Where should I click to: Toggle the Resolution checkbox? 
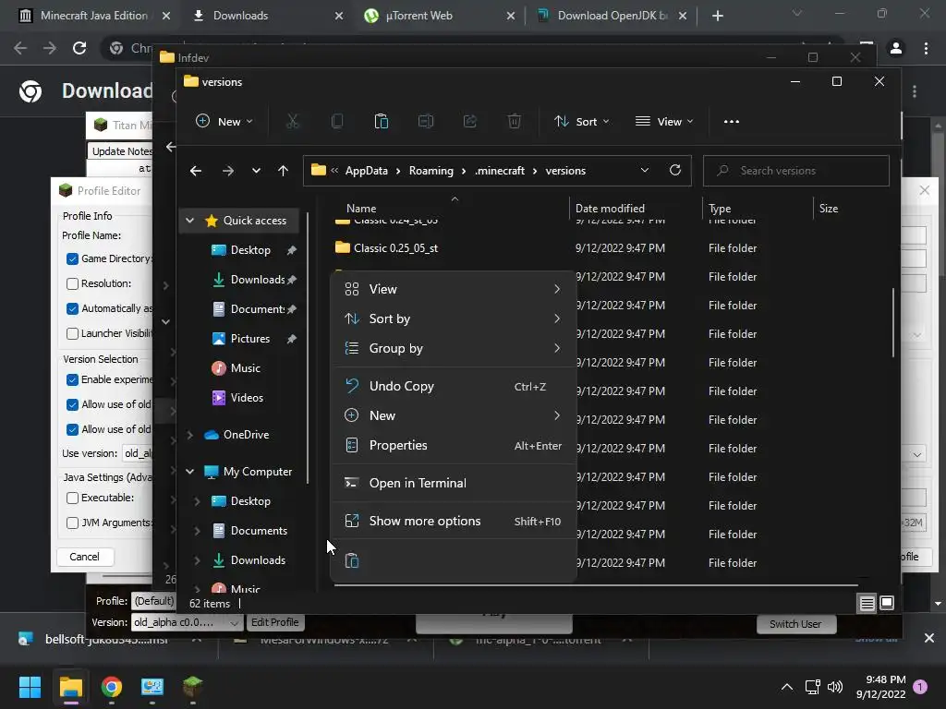click(72, 283)
